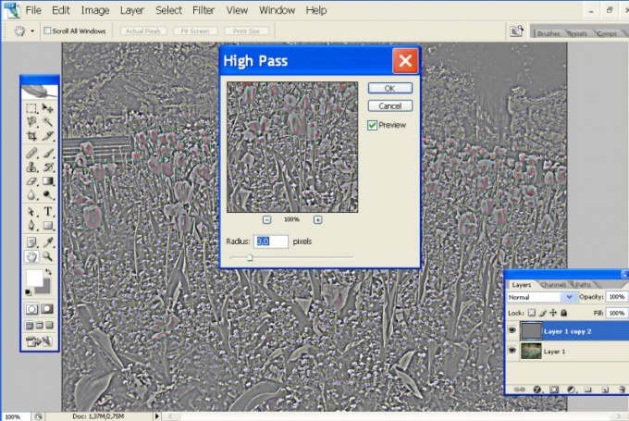Hide the Layer 1 layer visibility
This screenshot has width=629, height=421.
click(x=512, y=351)
